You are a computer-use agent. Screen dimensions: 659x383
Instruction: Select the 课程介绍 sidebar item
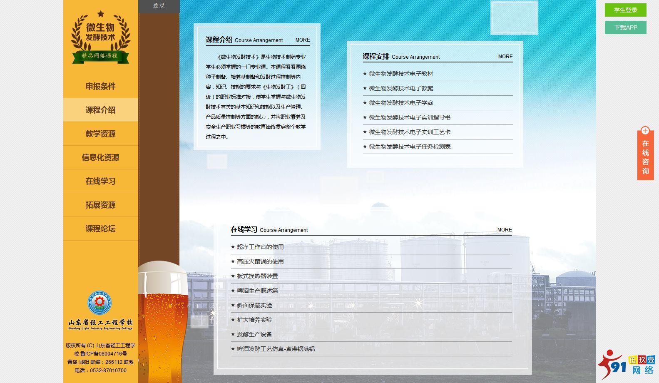[101, 110]
